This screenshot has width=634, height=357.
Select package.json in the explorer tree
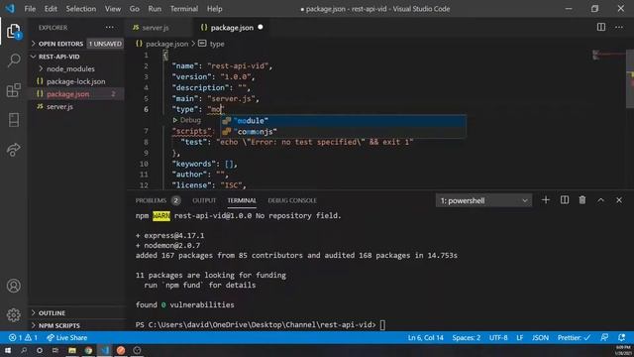tap(67, 94)
